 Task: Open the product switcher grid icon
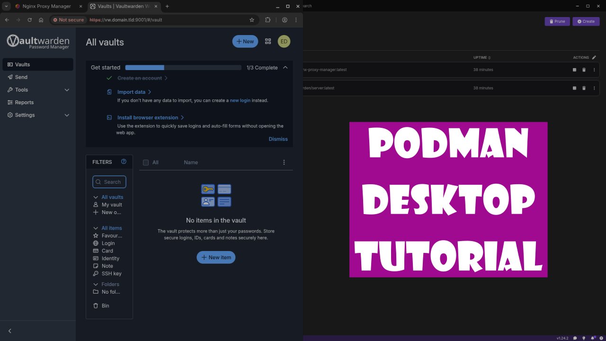268,41
